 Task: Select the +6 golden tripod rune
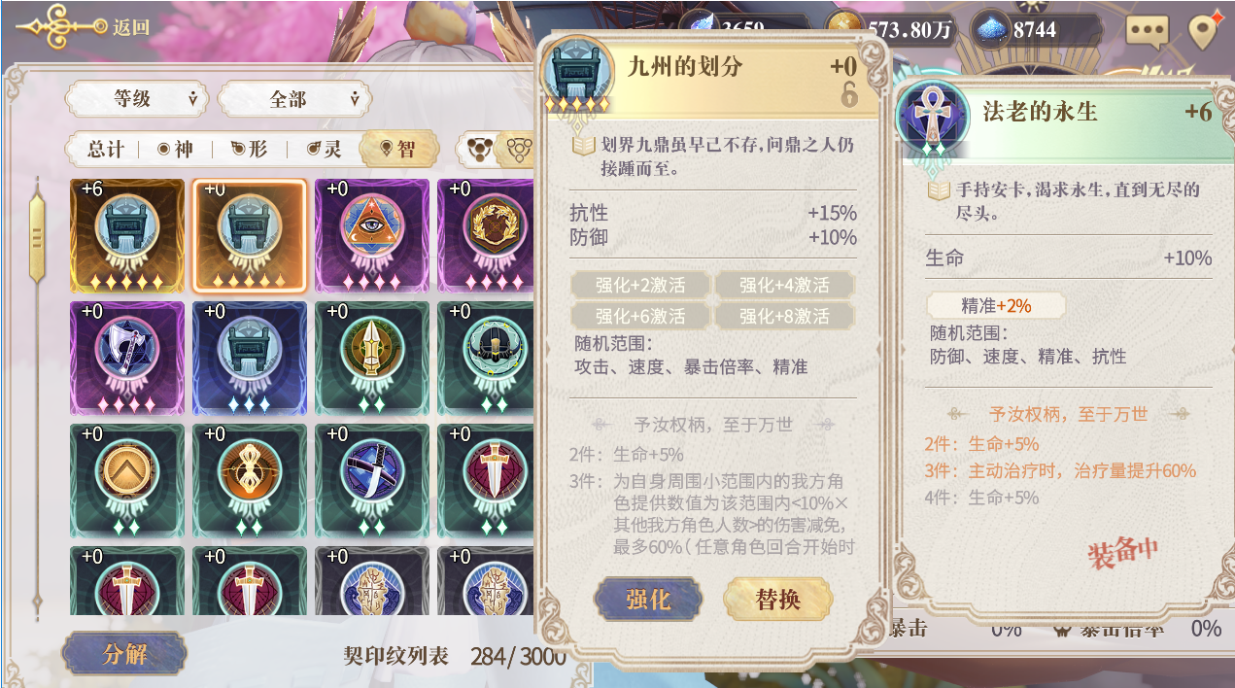[x=127, y=236]
